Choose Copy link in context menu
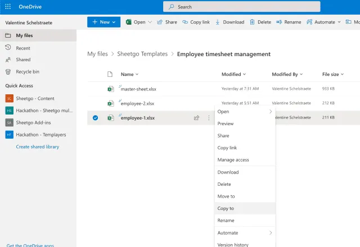The height and width of the screenshot is (247, 360). pos(245,148)
